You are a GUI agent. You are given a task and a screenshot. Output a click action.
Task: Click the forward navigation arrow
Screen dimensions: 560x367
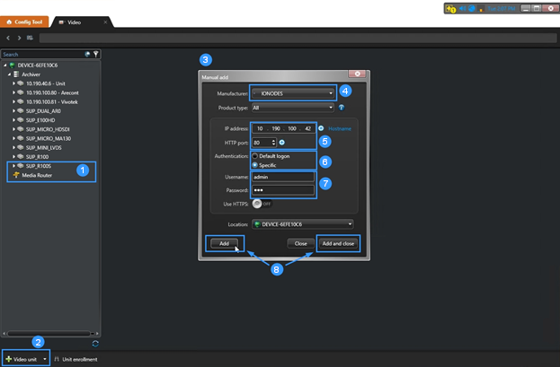coord(18,38)
